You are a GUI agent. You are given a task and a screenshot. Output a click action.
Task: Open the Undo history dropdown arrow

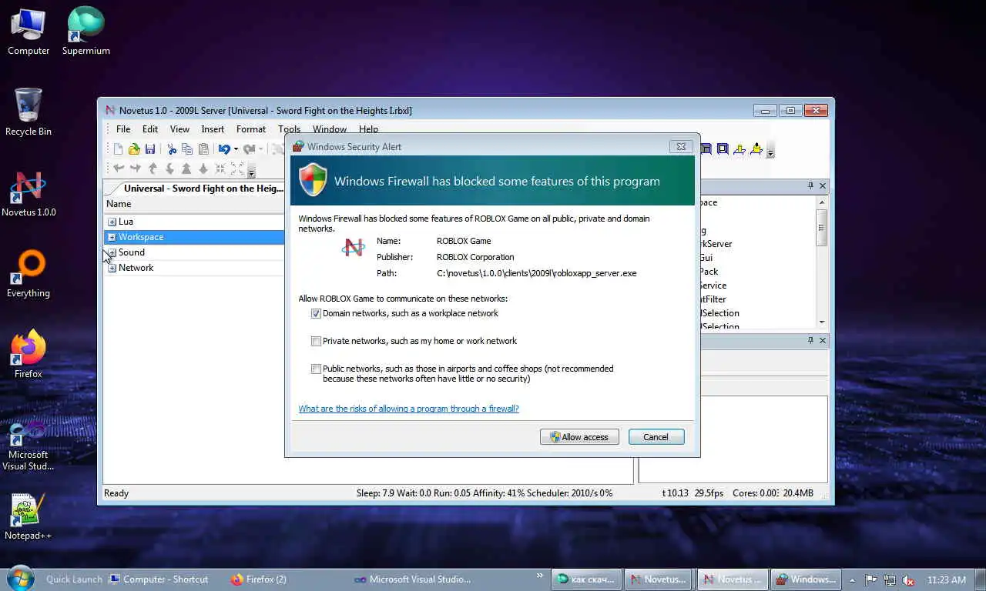236,149
